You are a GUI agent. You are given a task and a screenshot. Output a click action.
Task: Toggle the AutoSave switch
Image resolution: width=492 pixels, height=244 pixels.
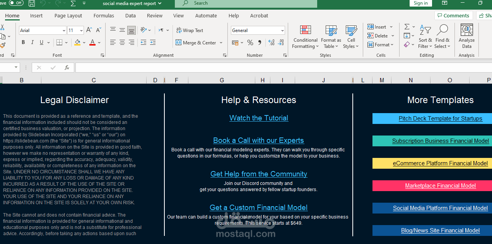tap(16, 3)
